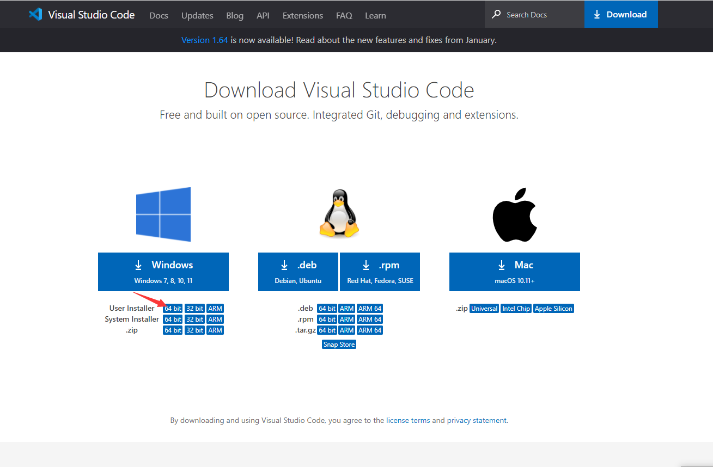The image size is (713, 467).
Task: Click the Linux .tar.gz label
Action: (305, 330)
